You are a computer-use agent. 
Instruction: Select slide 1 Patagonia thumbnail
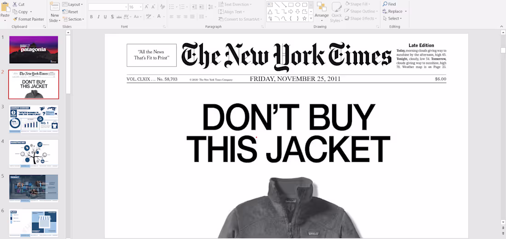point(34,50)
